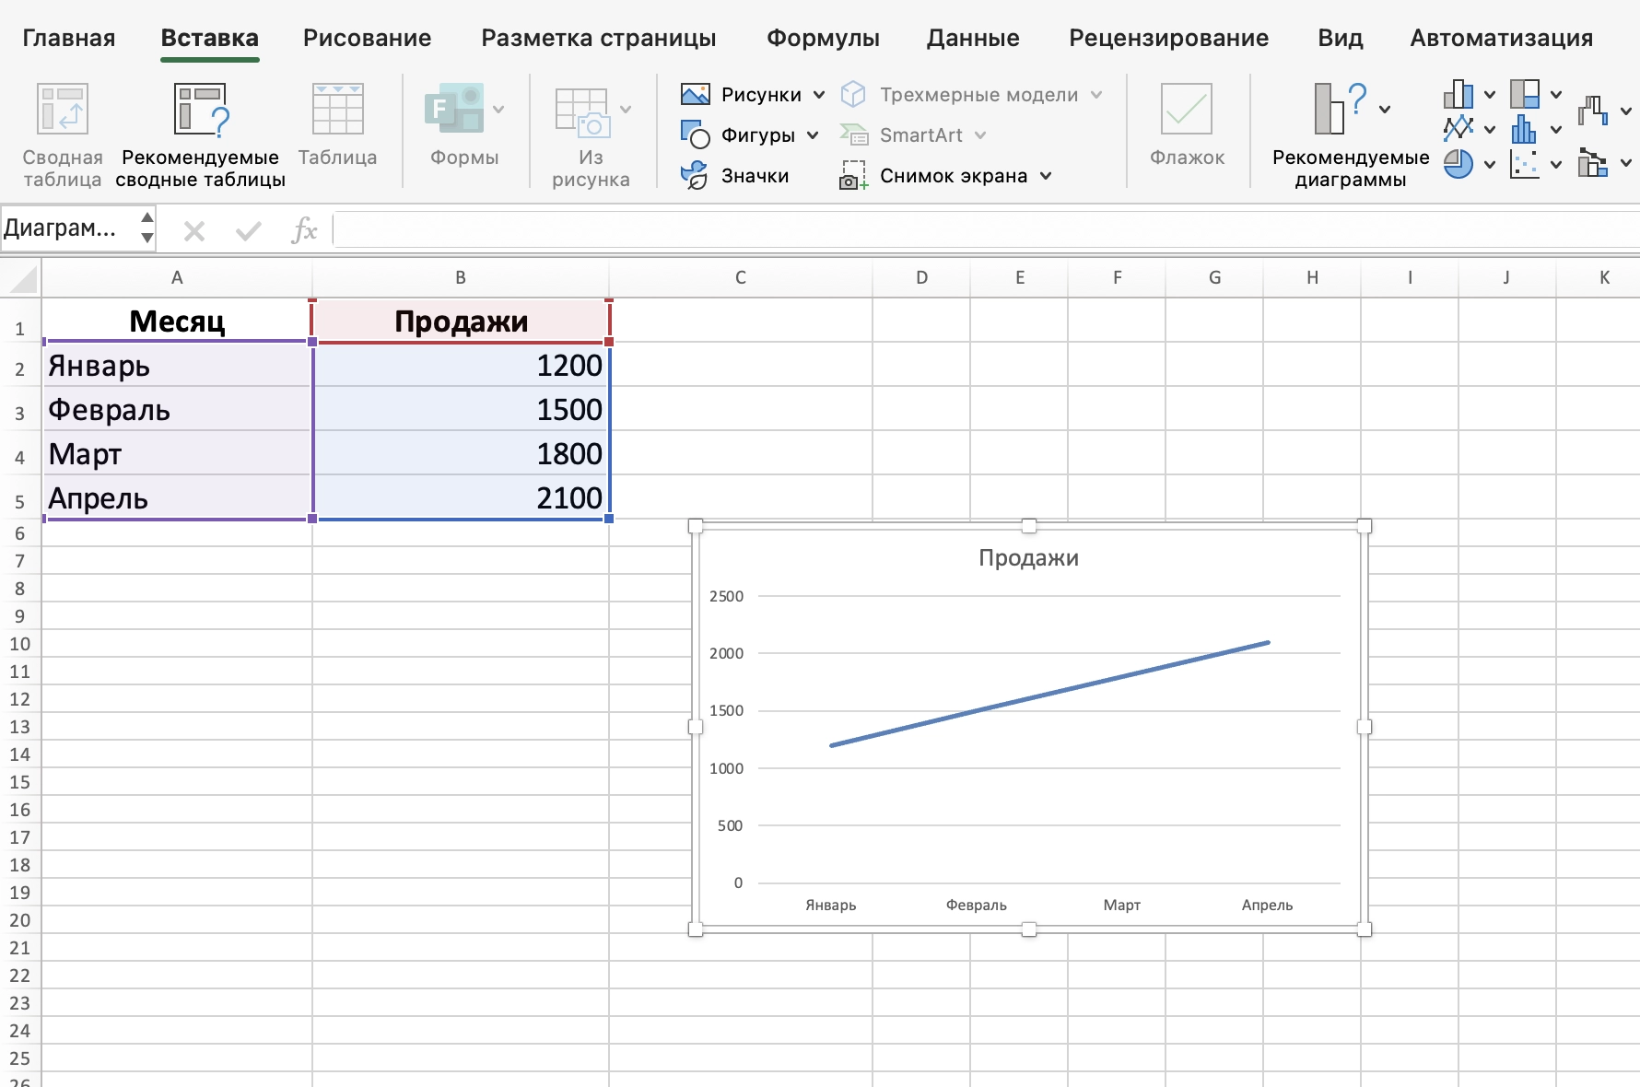The width and height of the screenshot is (1640, 1087).
Task: Open the Фигуры shapes dropdown
Action: (813, 135)
